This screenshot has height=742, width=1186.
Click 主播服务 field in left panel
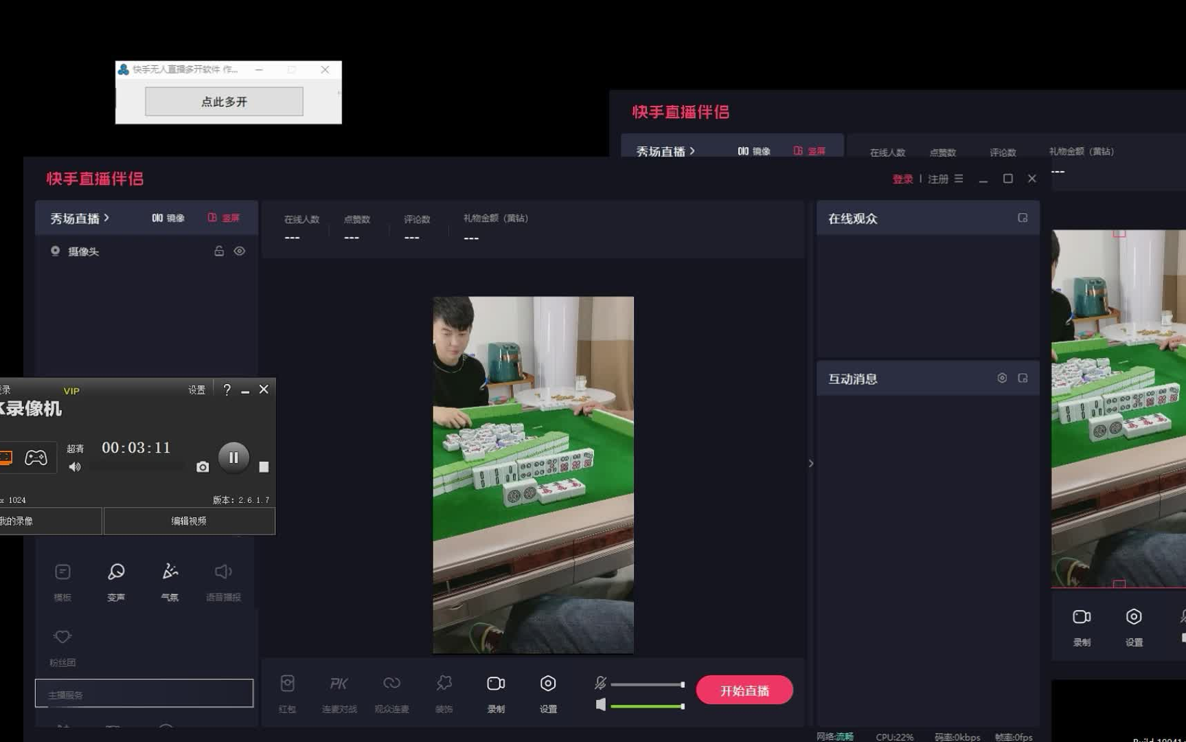144,693
